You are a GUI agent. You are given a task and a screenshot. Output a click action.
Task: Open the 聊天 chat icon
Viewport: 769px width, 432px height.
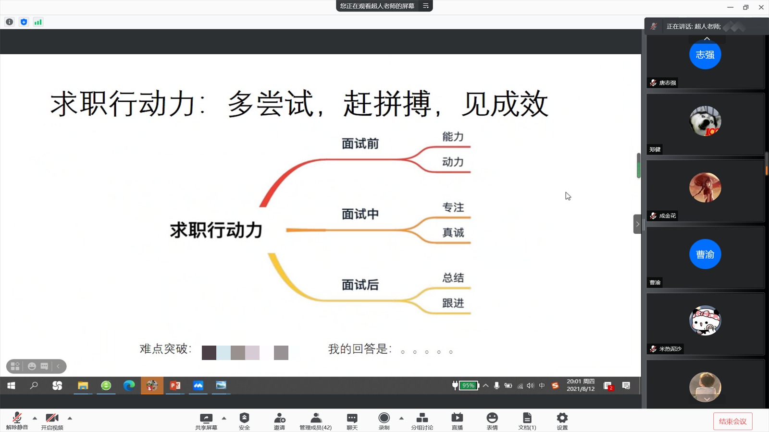352,420
